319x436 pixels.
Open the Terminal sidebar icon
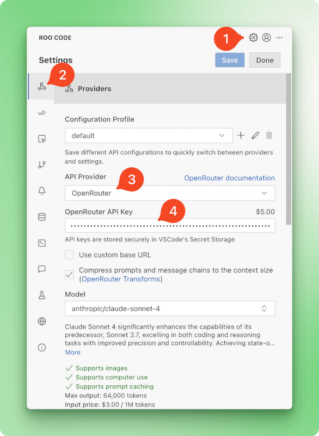pos(42,243)
